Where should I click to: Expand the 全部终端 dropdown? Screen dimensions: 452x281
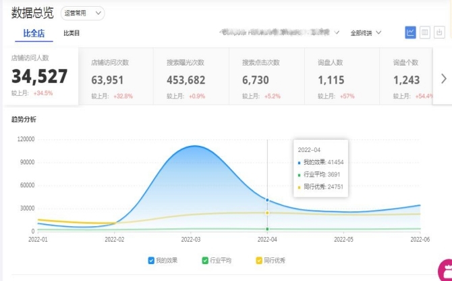coord(366,32)
